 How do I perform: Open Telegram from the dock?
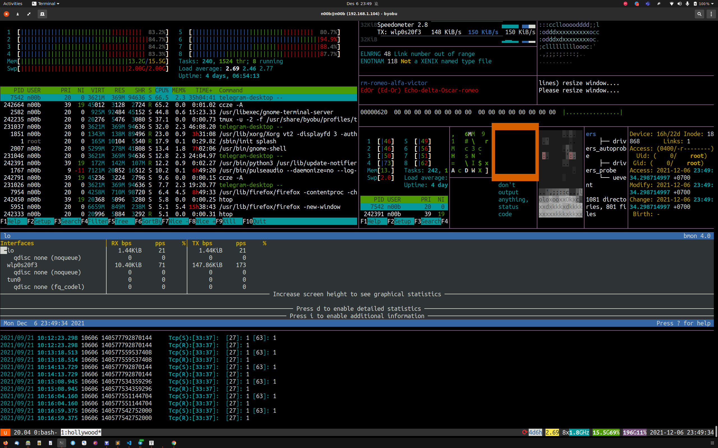(x=140, y=443)
